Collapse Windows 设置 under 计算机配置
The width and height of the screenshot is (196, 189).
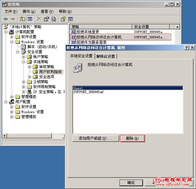click(12, 42)
